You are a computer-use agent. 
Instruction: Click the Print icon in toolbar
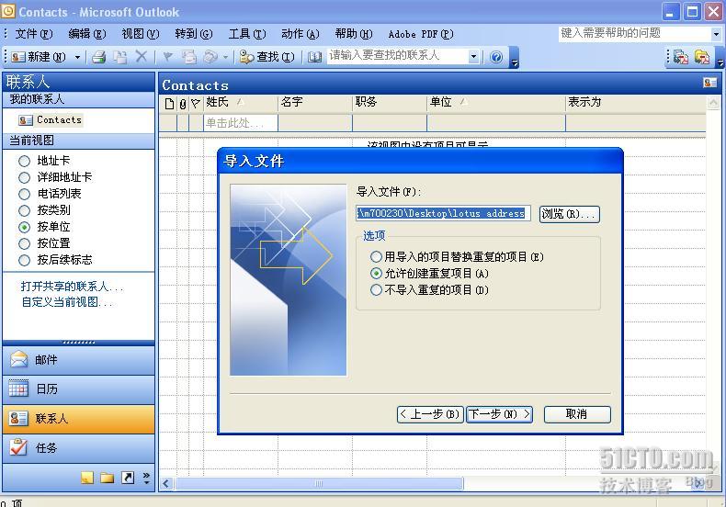tap(98, 57)
